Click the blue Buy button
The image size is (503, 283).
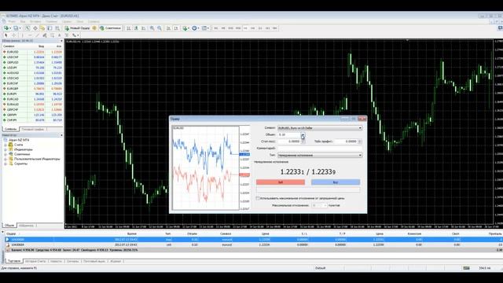click(x=336, y=182)
